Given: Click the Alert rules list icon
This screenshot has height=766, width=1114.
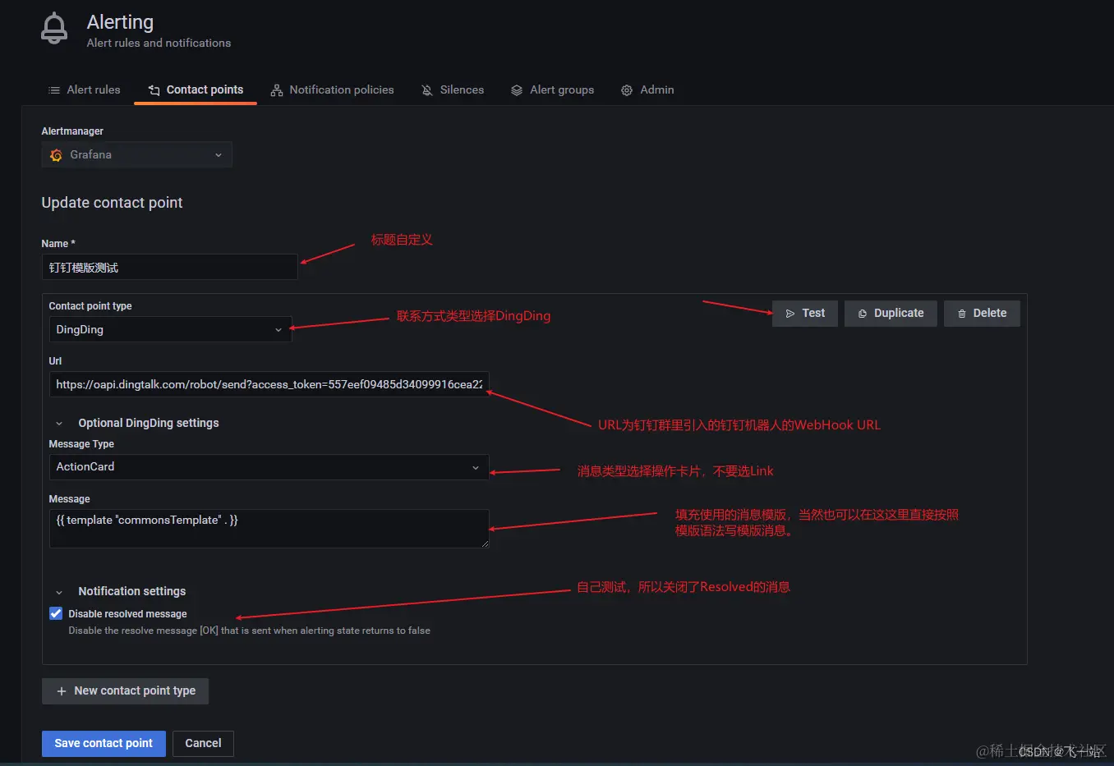Looking at the screenshot, I should (54, 90).
